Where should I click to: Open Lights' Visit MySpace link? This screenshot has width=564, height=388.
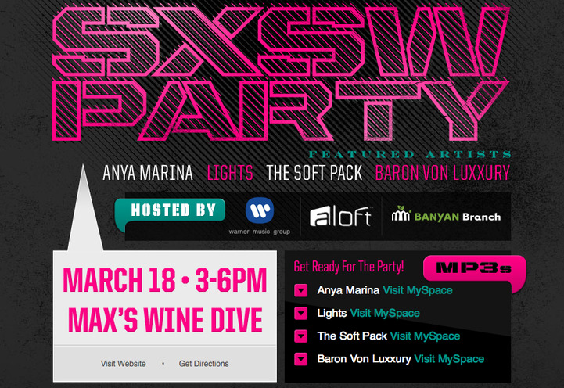pyautogui.click(x=385, y=313)
